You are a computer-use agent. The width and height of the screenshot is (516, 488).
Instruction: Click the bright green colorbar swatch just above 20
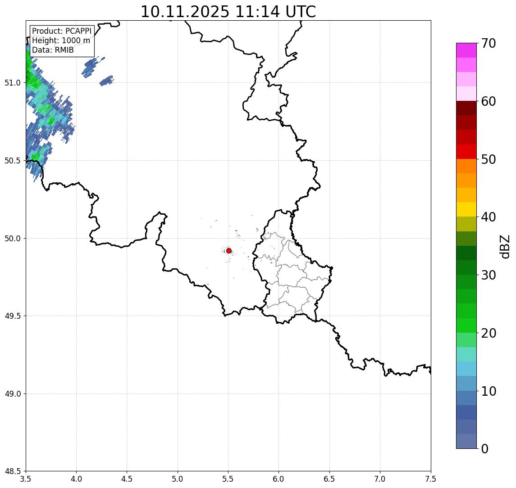466,325
